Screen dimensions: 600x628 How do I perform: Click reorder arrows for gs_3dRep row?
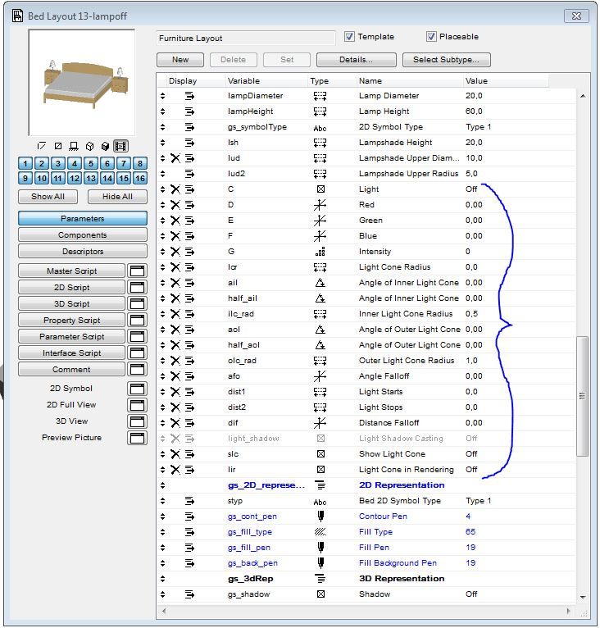click(x=162, y=579)
